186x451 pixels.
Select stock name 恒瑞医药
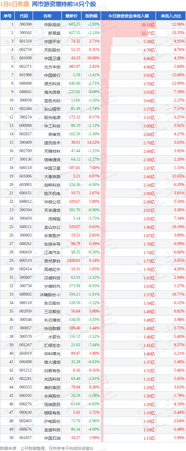pos(52,404)
